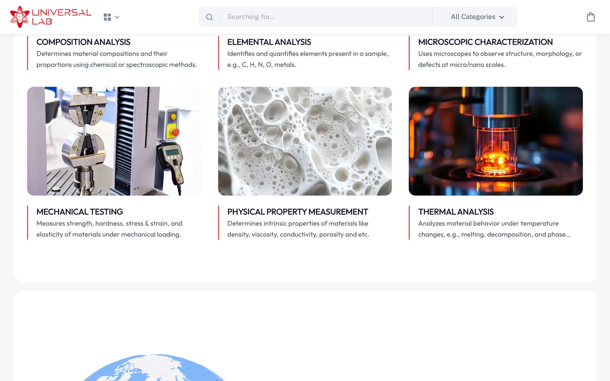The width and height of the screenshot is (610, 381).
Task: Select 'Measures strength, hardness' description
Action: click(109, 229)
